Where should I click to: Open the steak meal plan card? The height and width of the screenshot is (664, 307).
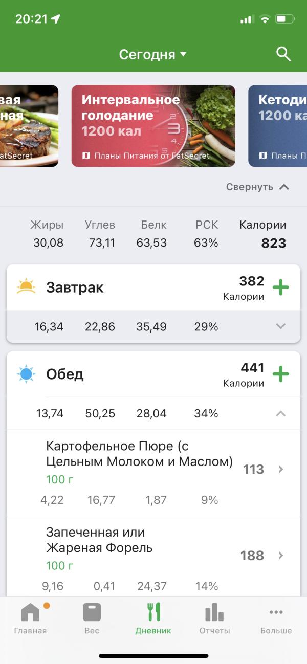(x=29, y=126)
